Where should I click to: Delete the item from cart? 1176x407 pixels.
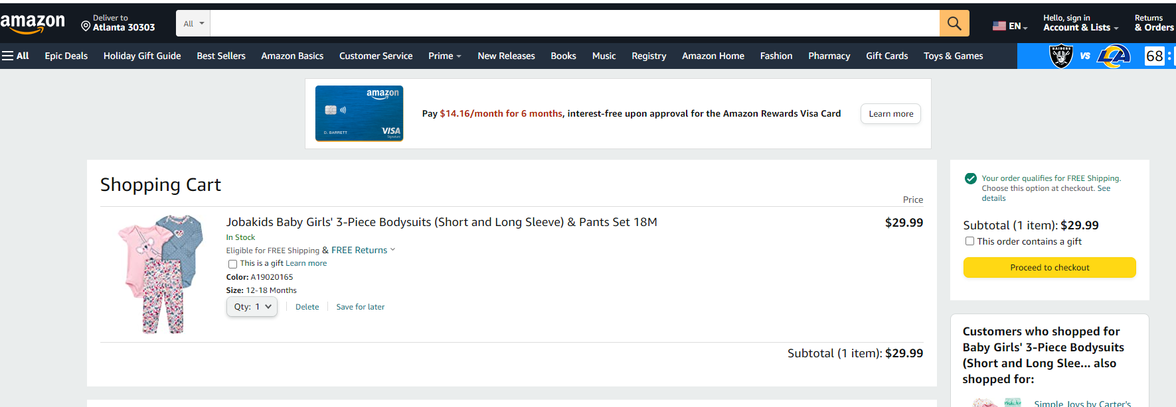point(307,307)
